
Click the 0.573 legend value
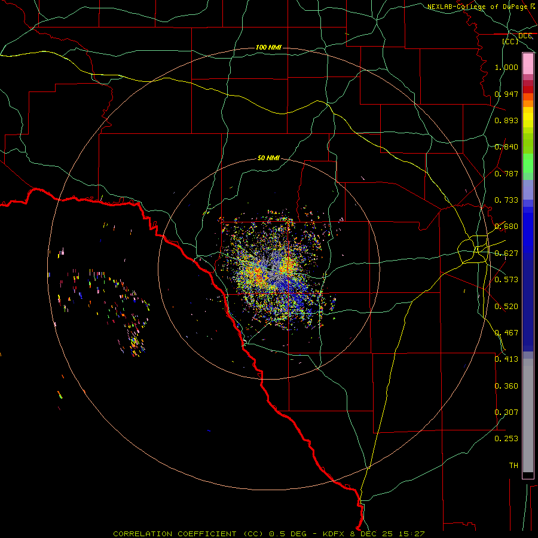click(506, 280)
